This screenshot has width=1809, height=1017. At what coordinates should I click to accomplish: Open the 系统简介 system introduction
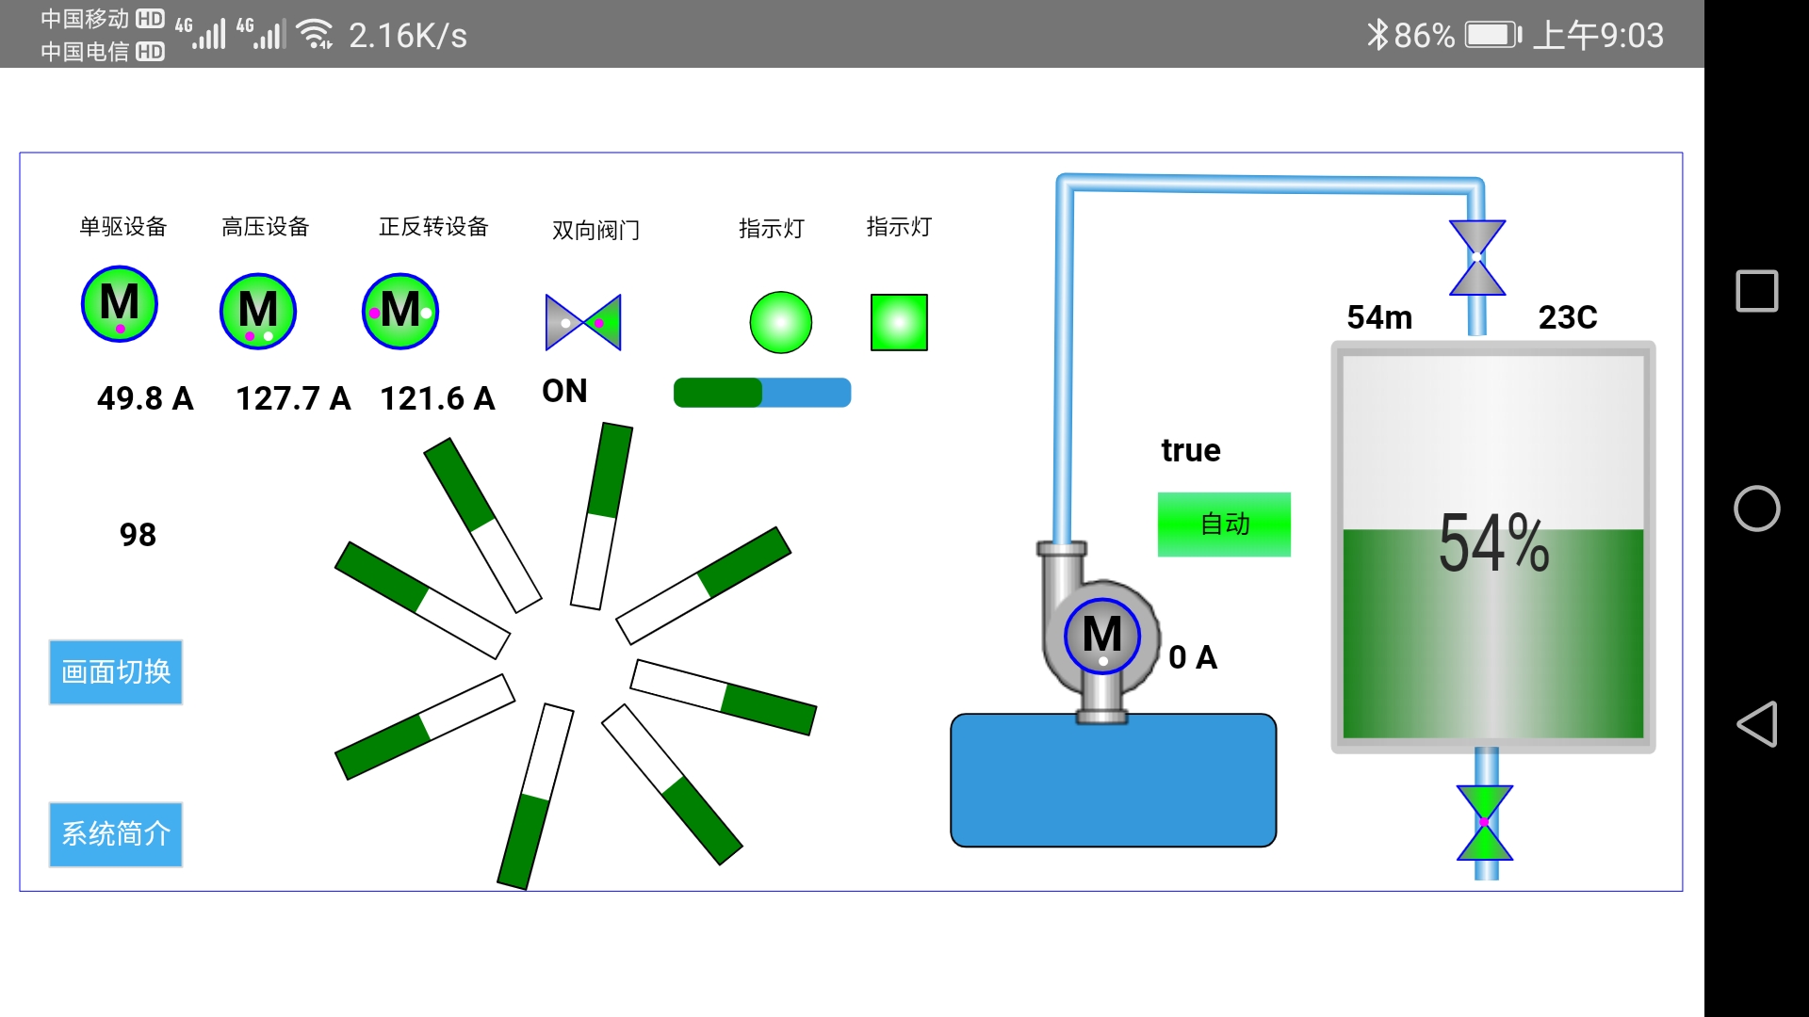(x=116, y=834)
